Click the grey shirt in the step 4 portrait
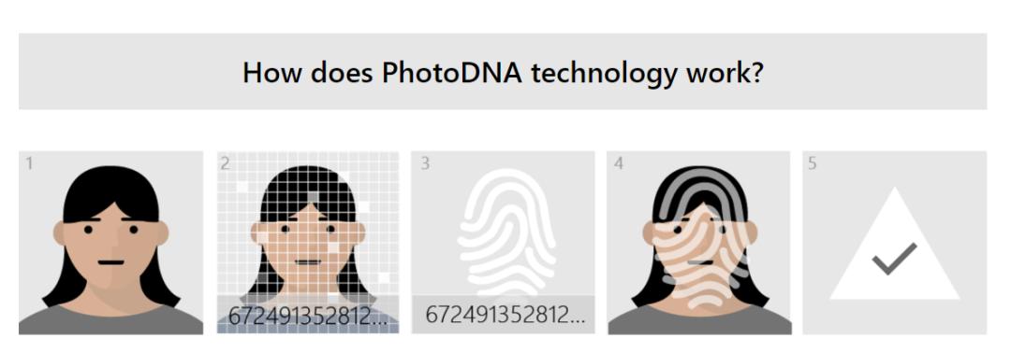1011x352 pixels. click(699, 320)
